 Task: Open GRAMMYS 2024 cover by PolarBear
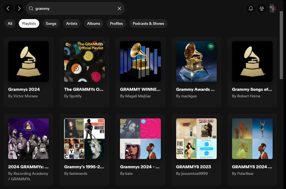(252, 139)
